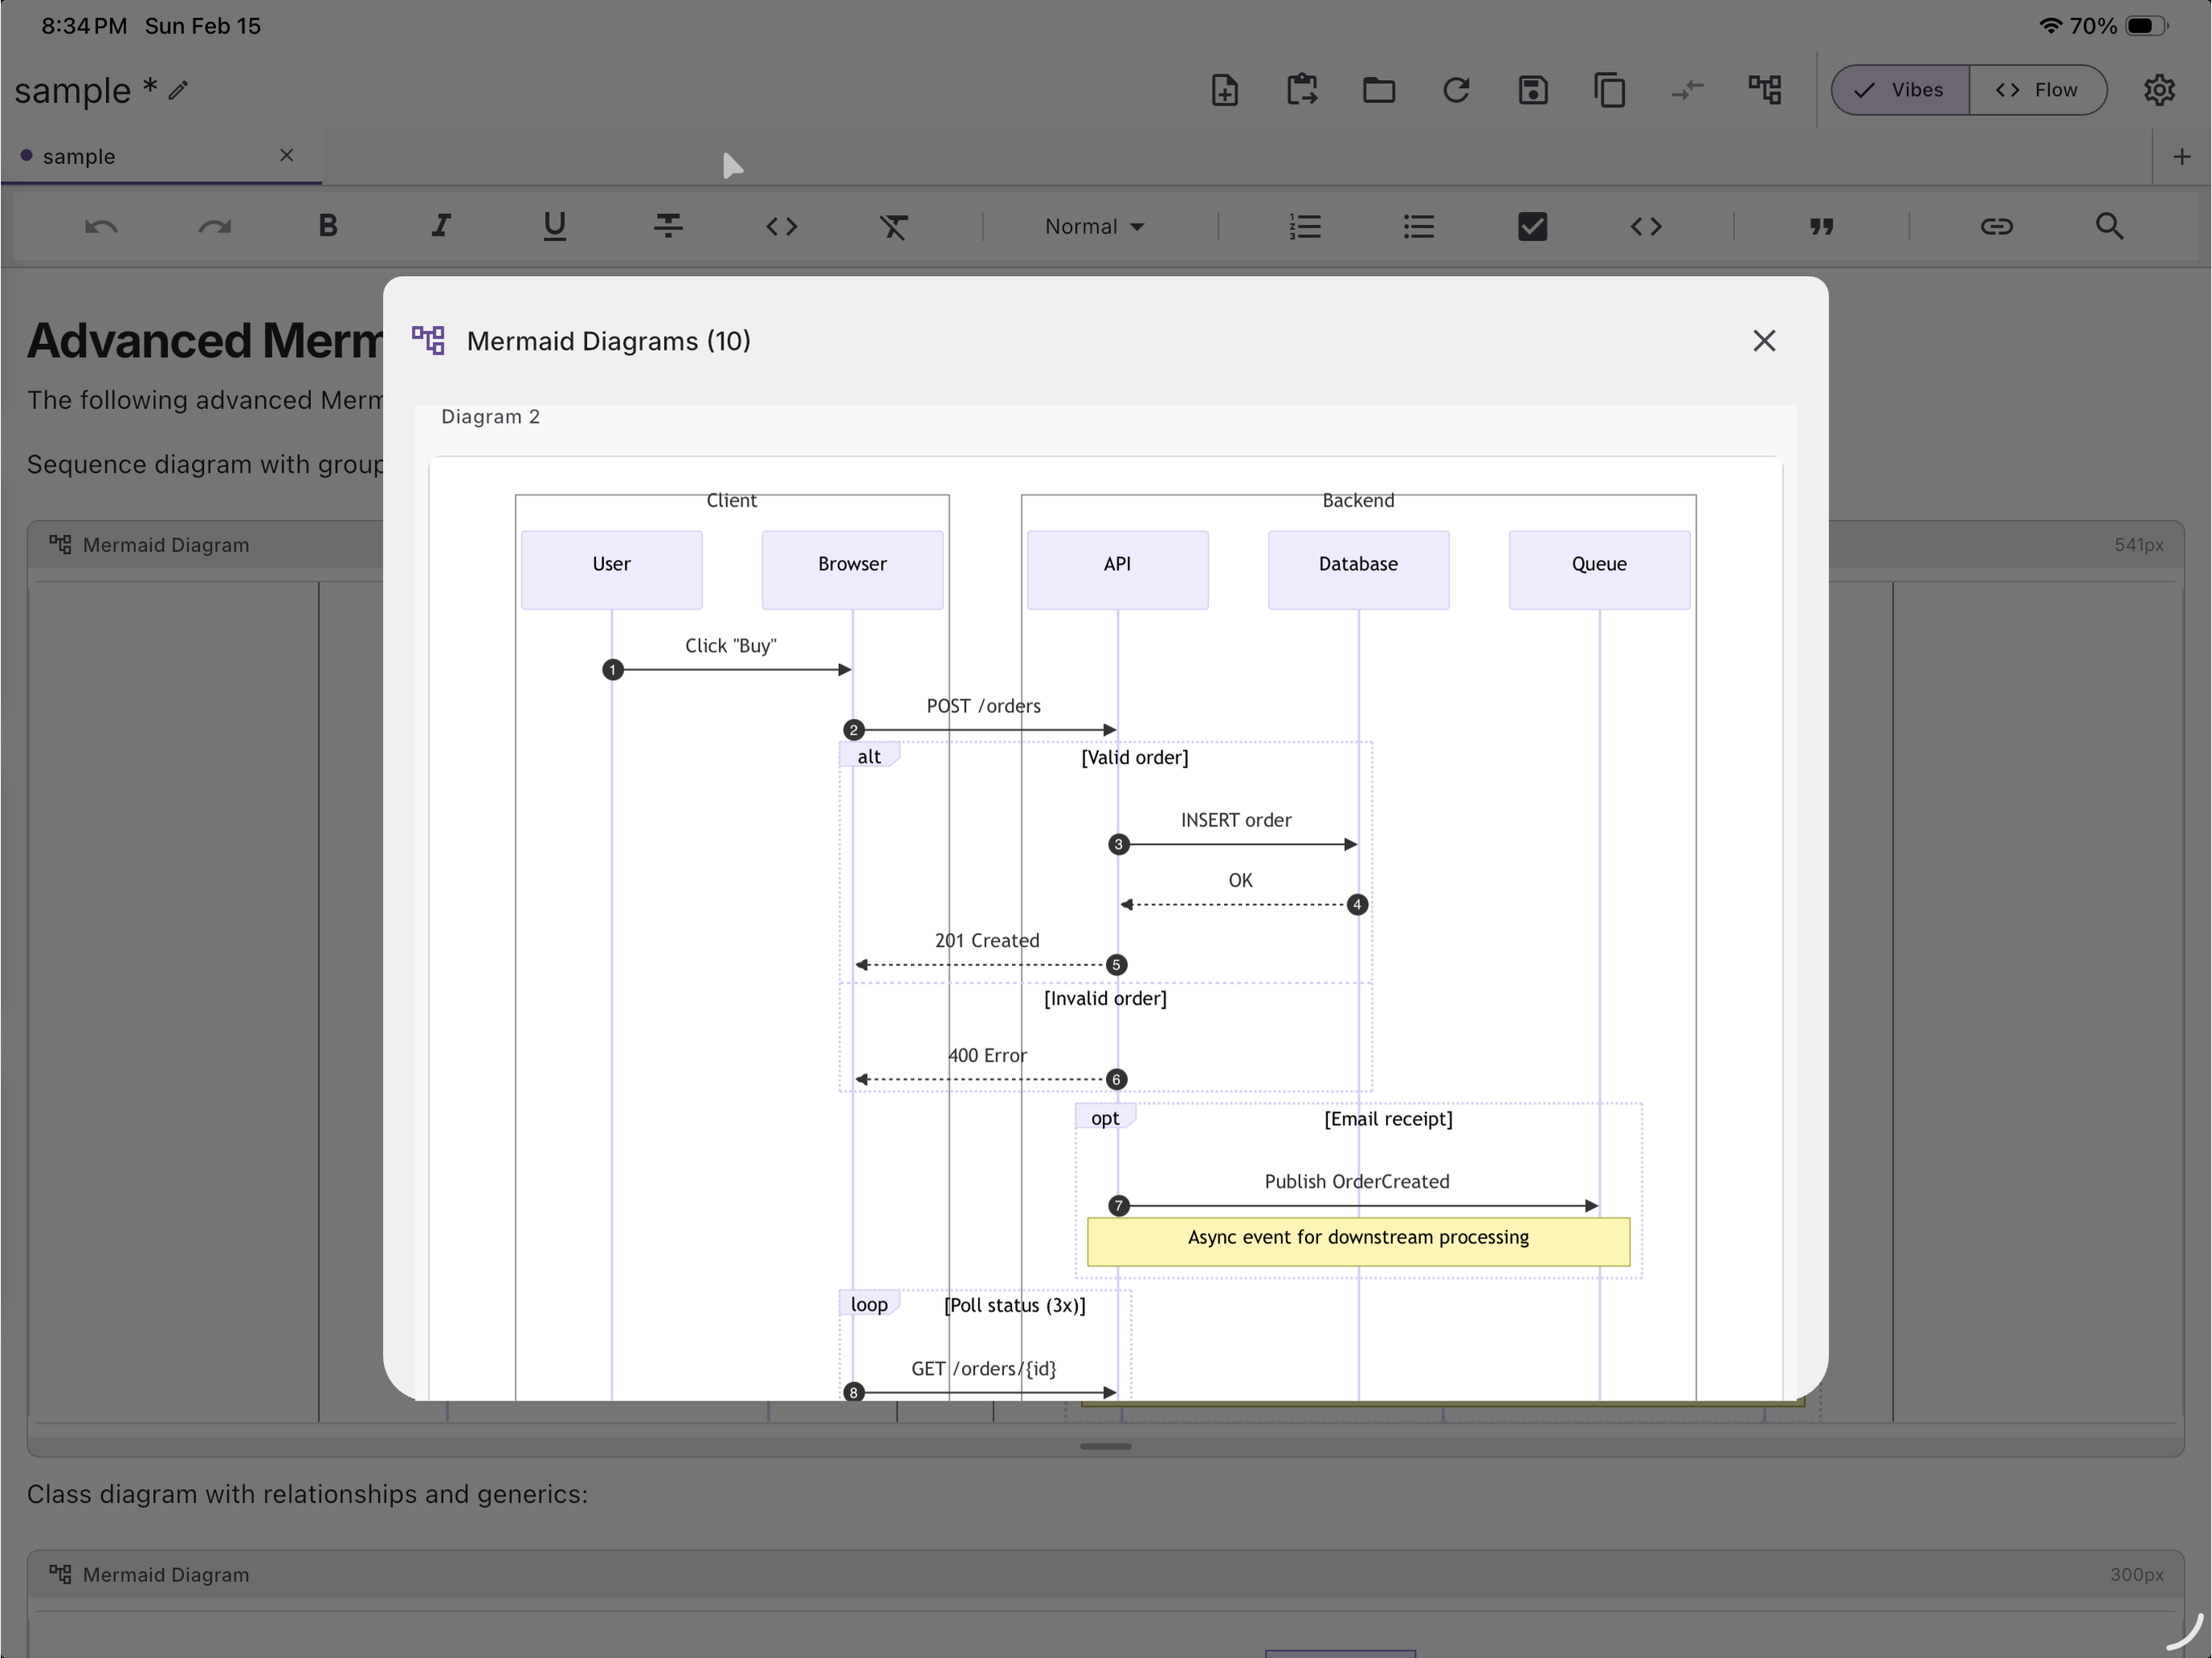
Task: Insert a code block
Action: pos(1646,227)
